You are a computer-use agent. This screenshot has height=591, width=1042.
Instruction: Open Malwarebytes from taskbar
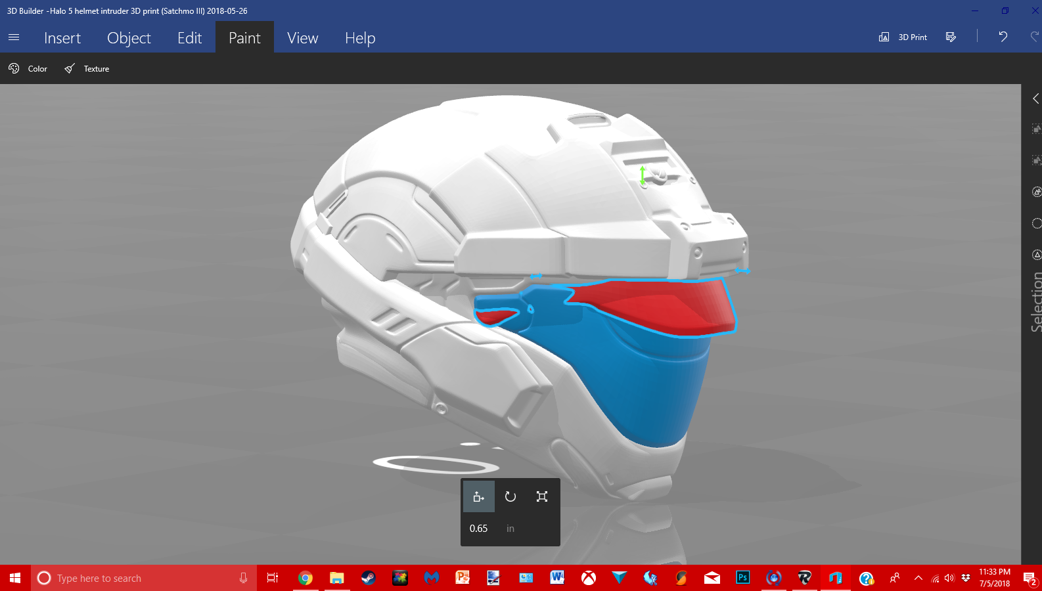(431, 578)
